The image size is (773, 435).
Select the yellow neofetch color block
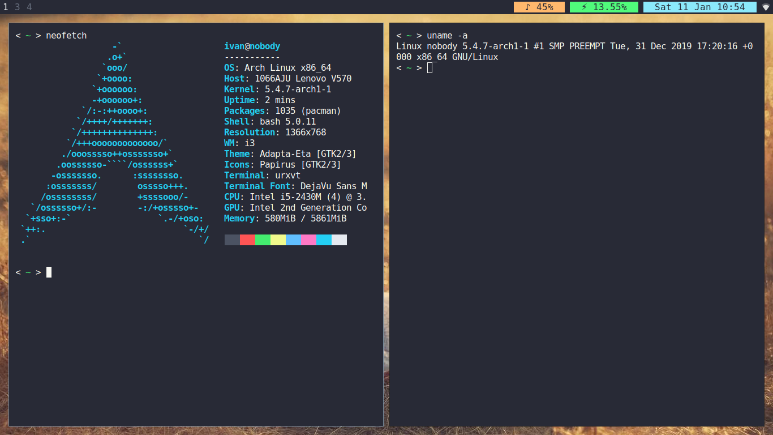tap(278, 240)
